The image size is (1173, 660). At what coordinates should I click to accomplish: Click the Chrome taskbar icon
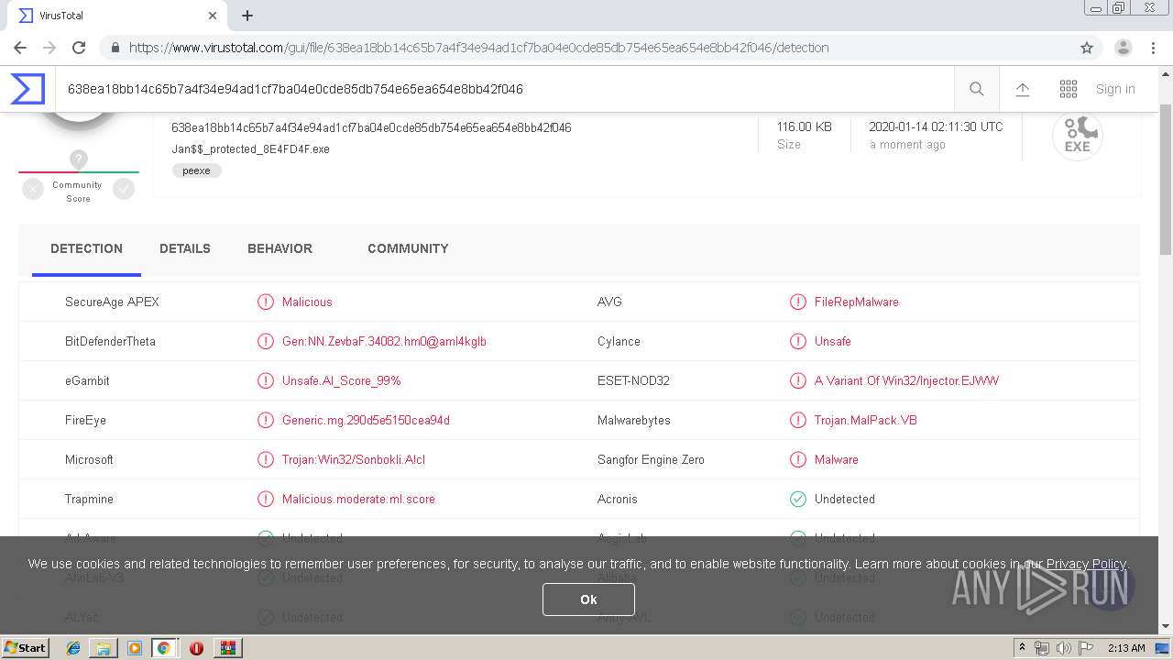coord(164,648)
